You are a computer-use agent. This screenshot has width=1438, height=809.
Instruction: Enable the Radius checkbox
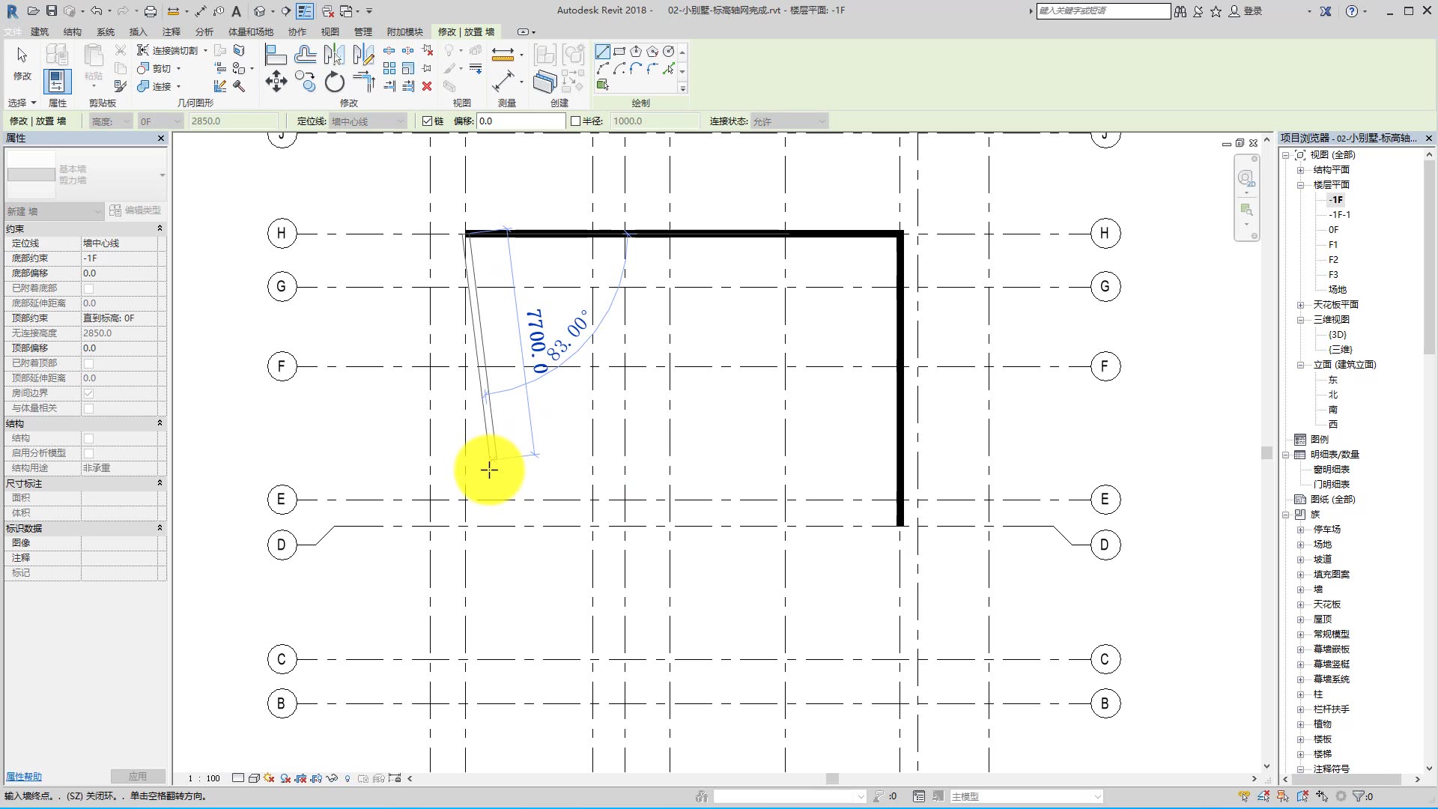(575, 121)
